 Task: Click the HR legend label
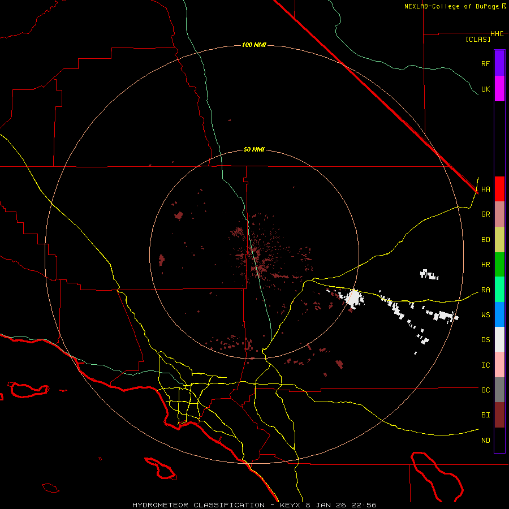pos(485,265)
